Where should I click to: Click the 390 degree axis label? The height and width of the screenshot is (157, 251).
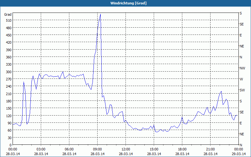(9, 50)
